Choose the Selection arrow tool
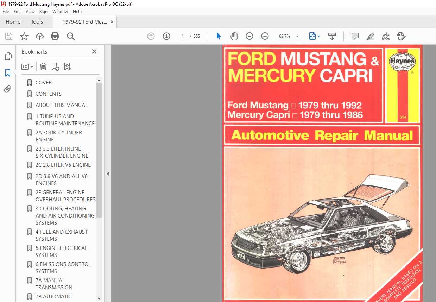Screen dimensions: 436x302 (x=219, y=36)
